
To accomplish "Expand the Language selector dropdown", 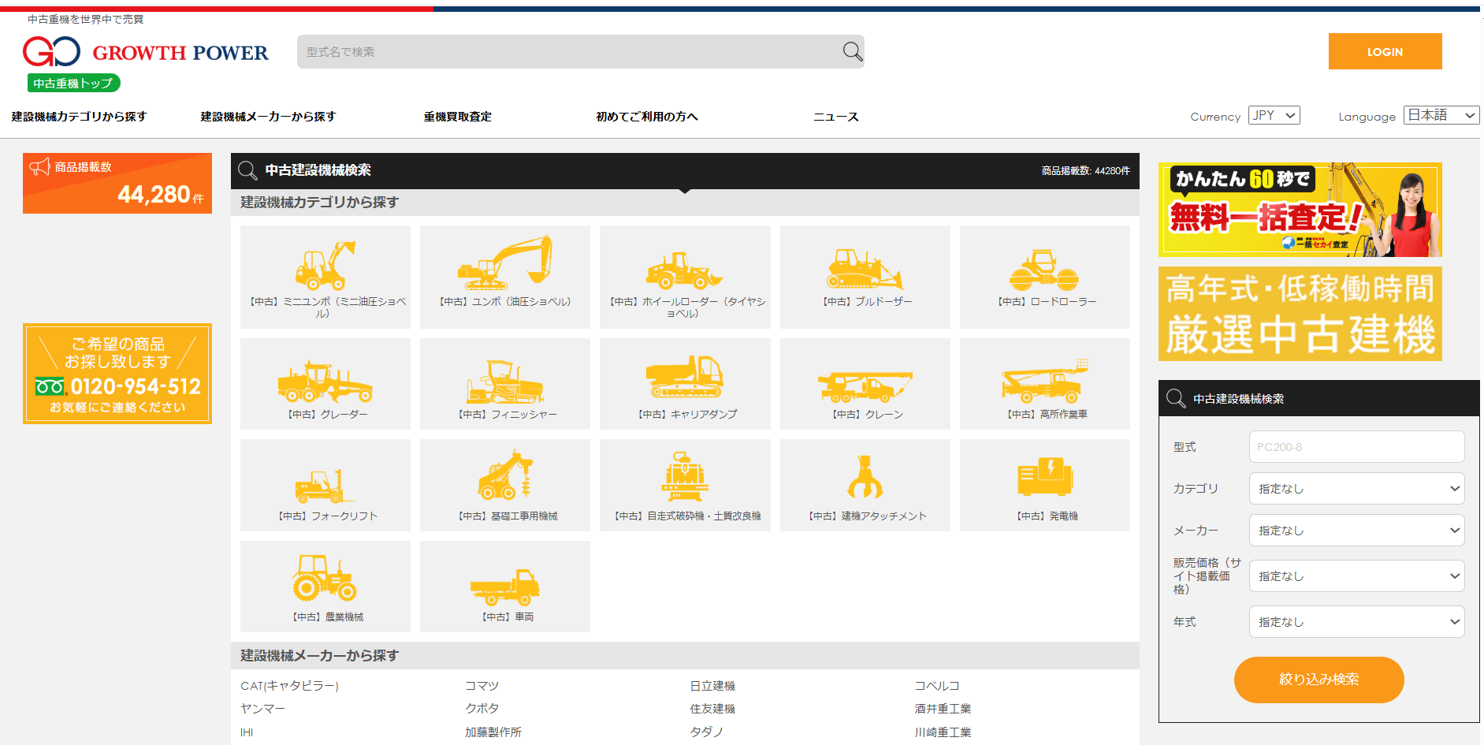I will pos(1441,116).
